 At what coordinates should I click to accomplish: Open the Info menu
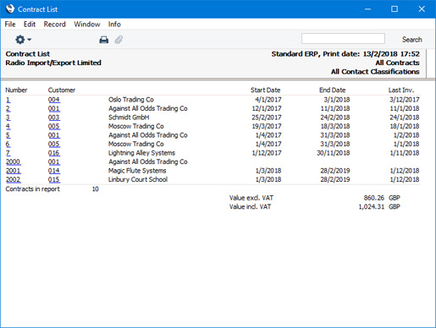pos(114,25)
